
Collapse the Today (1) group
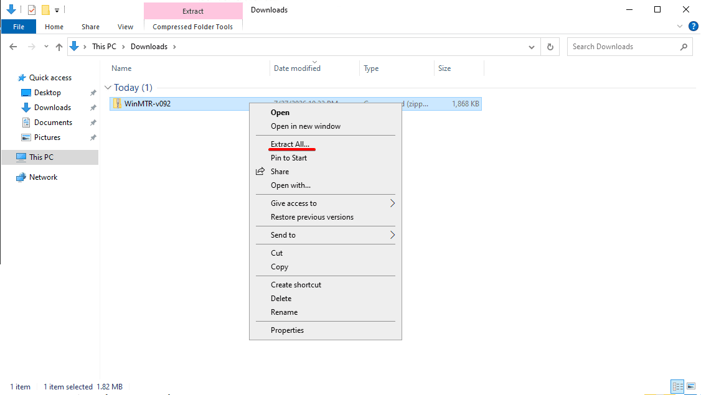pos(108,88)
